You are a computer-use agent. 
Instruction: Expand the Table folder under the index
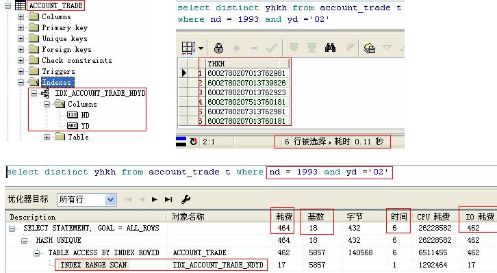pyautogui.click(x=47, y=137)
